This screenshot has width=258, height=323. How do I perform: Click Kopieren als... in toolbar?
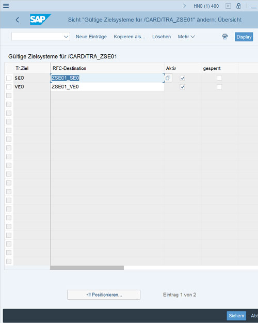pyautogui.click(x=130, y=37)
